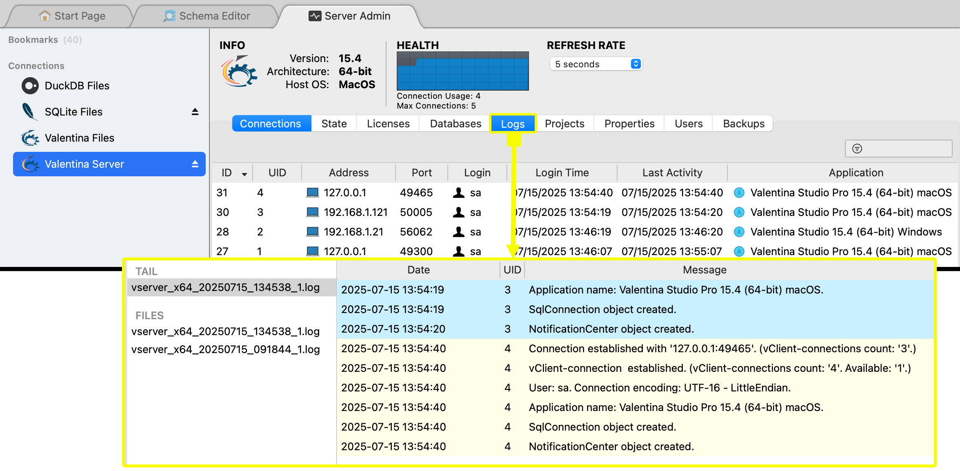Image resolution: width=960 pixels, height=471 pixels.
Task: Select log row 'SqlConnection object created' UID 3
Action: 602,309
